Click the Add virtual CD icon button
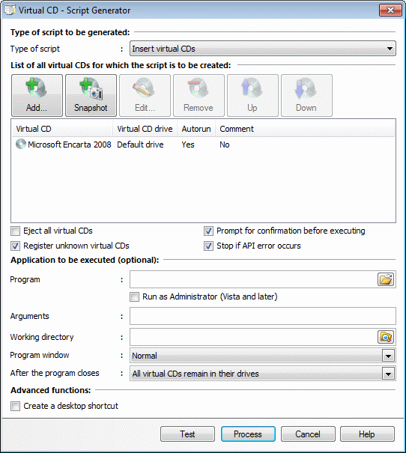Screen dimensions: 406x453 click(x=37, y=95)
